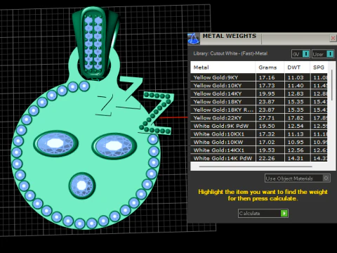Click the 14.31 DWT value
Image resolution: width=337 pixels, height=253 pixels.
pyautogui.click(x=296, y=158)
